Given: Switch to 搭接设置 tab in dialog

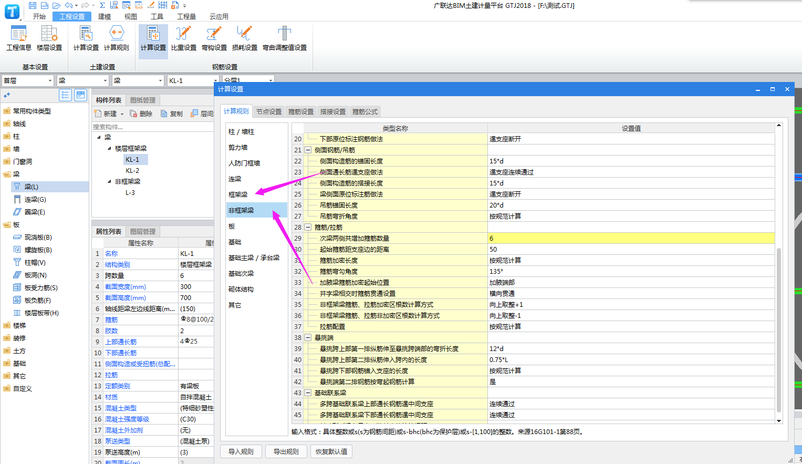Looking at the screenshot, I should tap(333, 111).
